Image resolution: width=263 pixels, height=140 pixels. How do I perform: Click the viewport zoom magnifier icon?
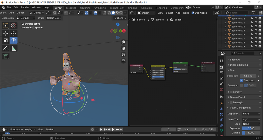[124, 42]
